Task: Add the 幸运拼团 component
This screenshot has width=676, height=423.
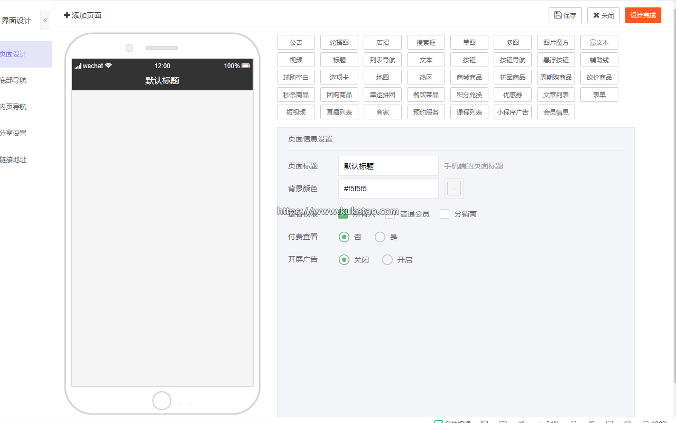Action: tap(383, 95)
